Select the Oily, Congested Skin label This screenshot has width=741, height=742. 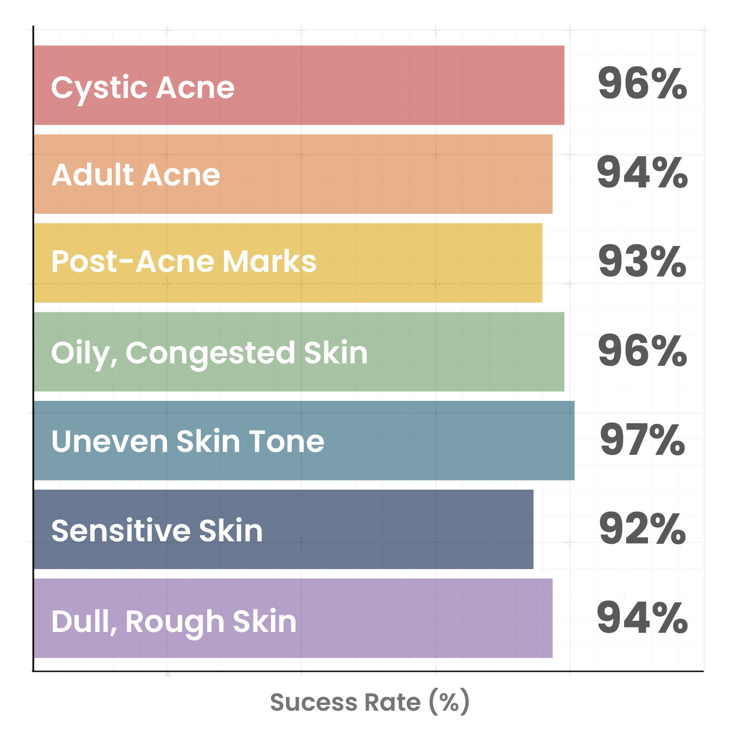[209, 353]
